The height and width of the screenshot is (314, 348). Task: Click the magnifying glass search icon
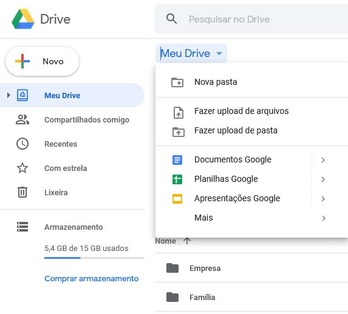(x=171, y=19)
